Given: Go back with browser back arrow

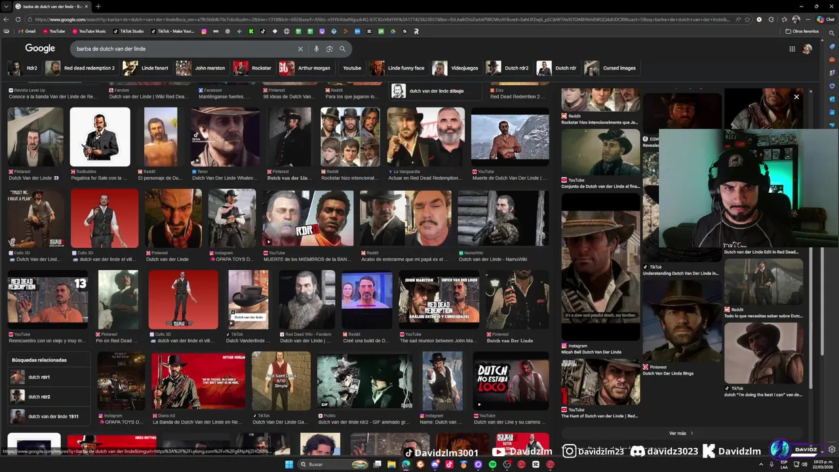Looking at the screenshot, I should click(7, 20).
